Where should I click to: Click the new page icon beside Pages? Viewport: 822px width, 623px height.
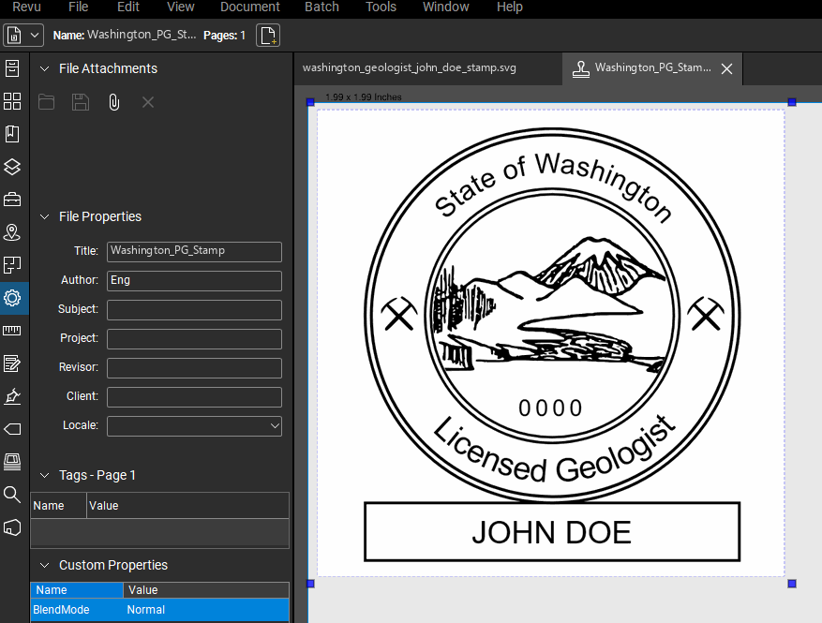(268, 36)
